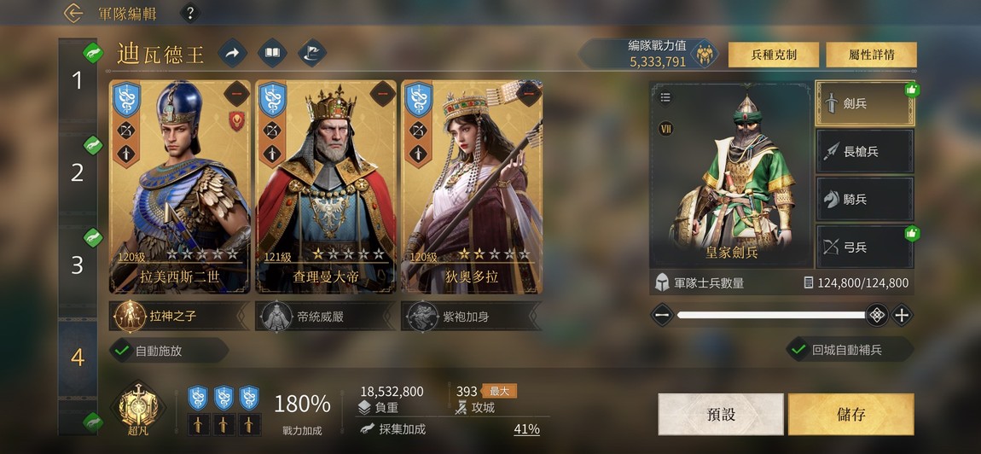Expand the 拉神之子 skill bar

pyautogui.click(x=179, y=317)
